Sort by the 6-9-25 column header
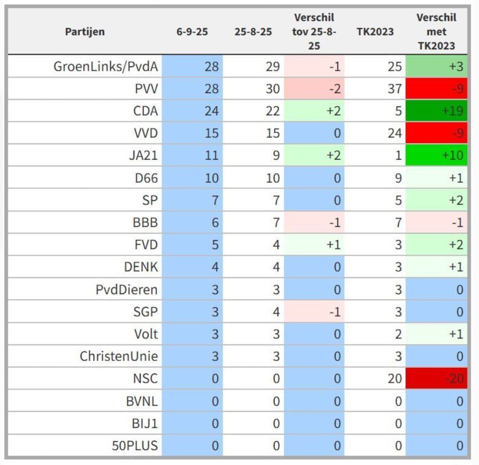Image resolution: width=479 pixels, height=465 pixels. click(192, 32)
